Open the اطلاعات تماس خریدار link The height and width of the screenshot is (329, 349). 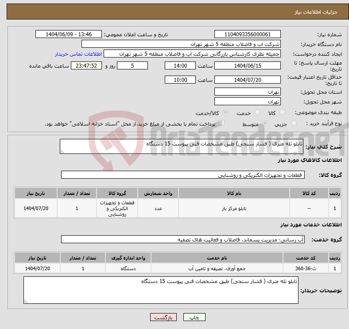pyautogui.click(x=78, y=54)
